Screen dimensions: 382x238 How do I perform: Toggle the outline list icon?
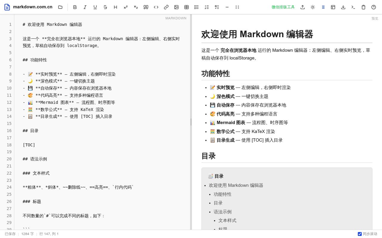[x=323, y=7]
